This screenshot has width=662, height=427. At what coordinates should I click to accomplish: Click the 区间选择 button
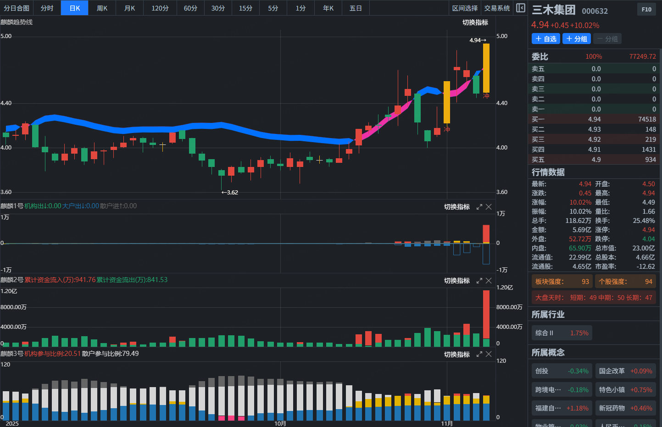pyautogui.click(x=465, y=8)
